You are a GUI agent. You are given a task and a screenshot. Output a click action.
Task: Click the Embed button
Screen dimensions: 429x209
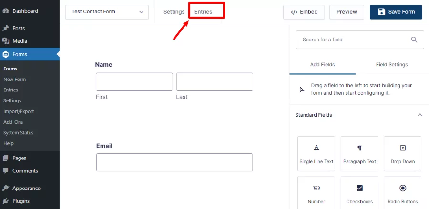(x=304, y=12)
